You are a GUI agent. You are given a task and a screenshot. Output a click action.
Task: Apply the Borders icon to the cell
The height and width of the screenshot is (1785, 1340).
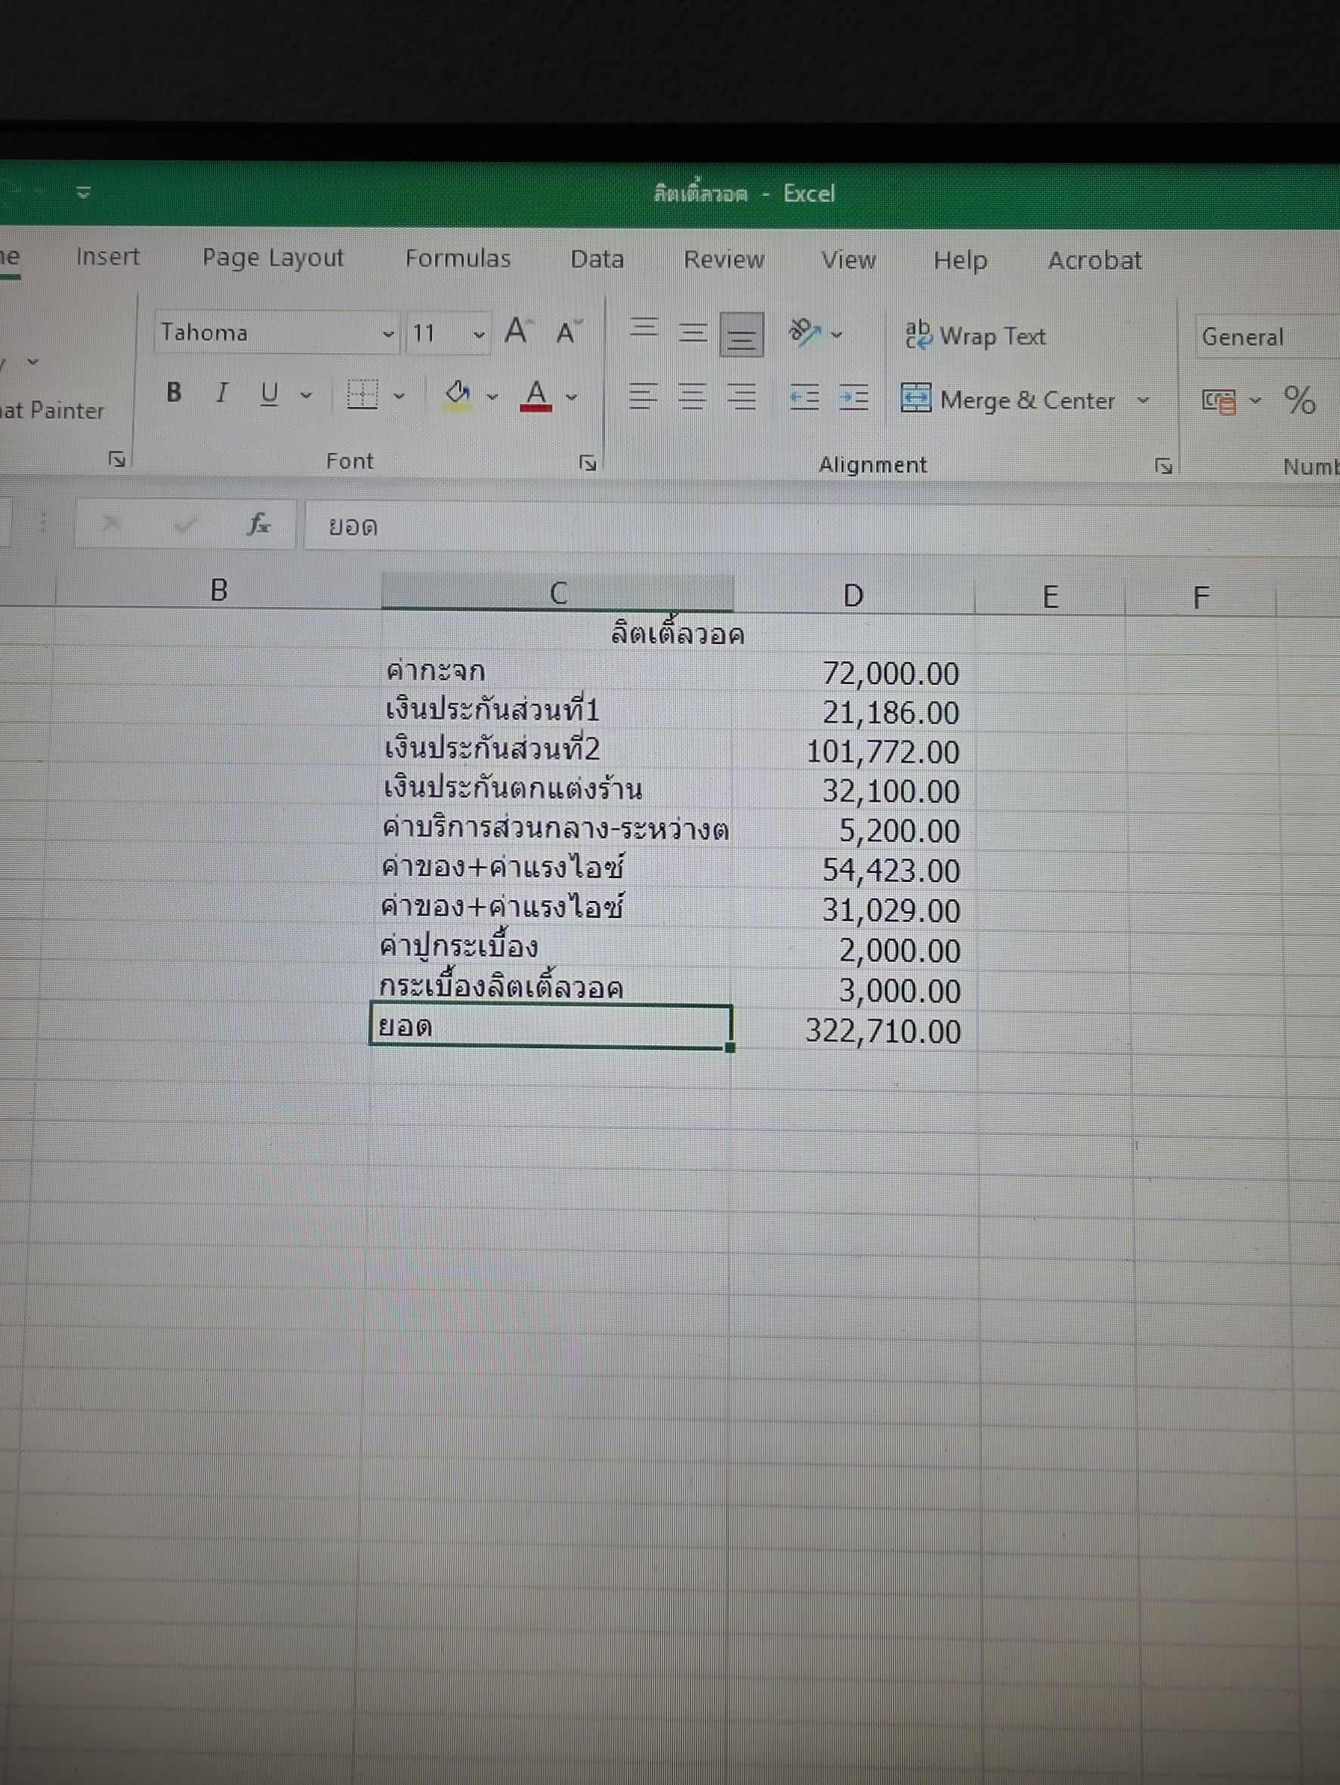363,395
